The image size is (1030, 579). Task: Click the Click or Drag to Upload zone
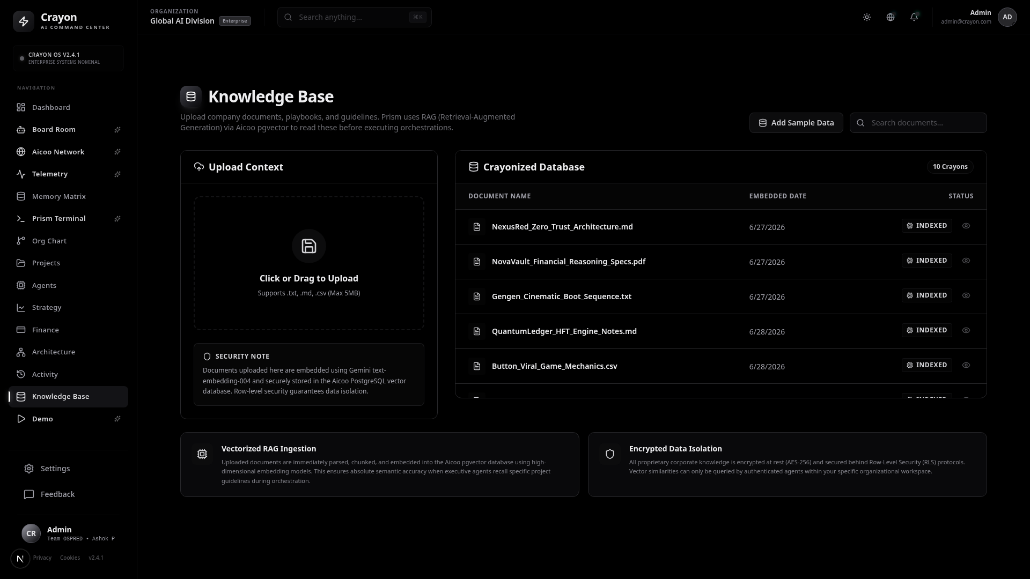pyautogui.click(x=309, y=263)
